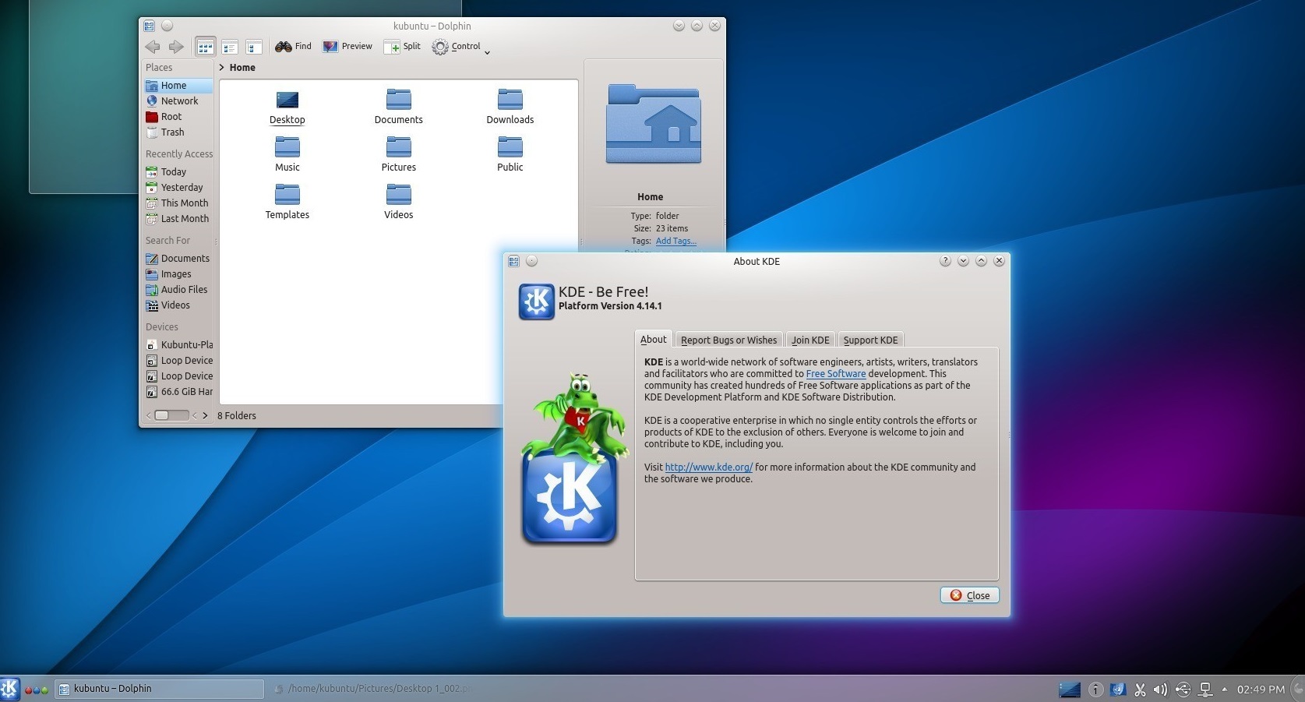Open first Loop Device in sidebar
Screen dimensions: 1305x702
tap(178, 361)
